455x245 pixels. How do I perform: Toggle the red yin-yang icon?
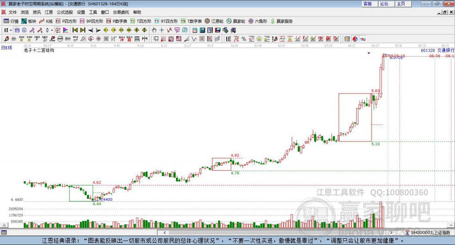point(355,39)
